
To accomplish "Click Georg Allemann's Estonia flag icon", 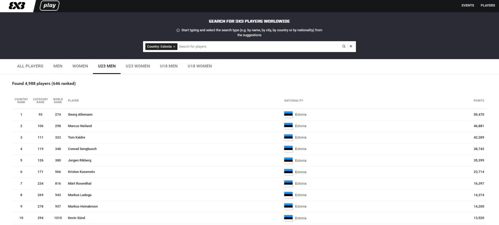I will [288, 114].
